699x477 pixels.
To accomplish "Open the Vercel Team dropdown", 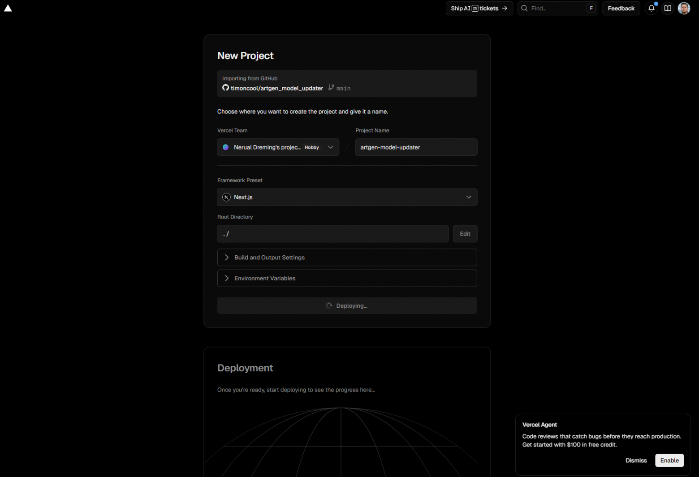I will (x=278, y=147).
